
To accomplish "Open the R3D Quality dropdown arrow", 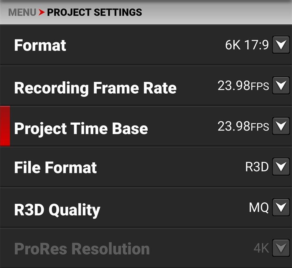I will [281, 207].
